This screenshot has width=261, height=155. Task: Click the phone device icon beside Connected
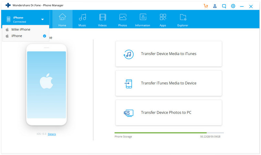(8, 19)
